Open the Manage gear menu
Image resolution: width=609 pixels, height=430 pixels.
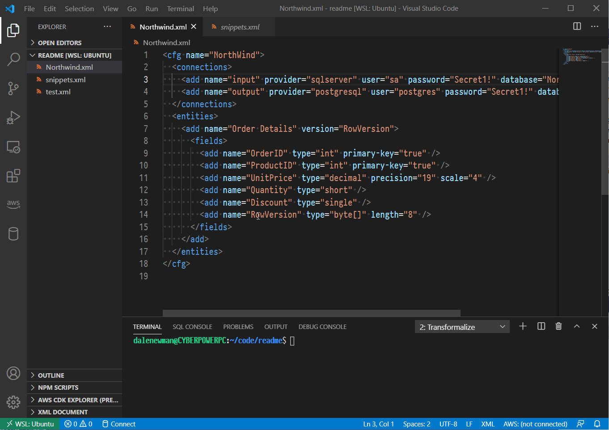(x=13, y=402)
